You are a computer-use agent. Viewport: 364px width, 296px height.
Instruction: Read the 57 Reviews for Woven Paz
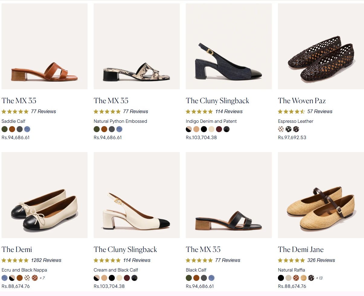[320, 112]
